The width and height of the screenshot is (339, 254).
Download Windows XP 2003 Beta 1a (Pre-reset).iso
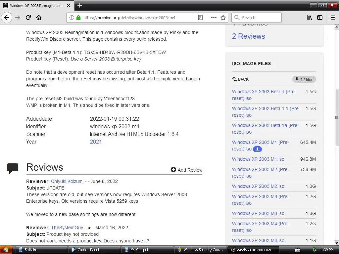click(x=266, y=129)
